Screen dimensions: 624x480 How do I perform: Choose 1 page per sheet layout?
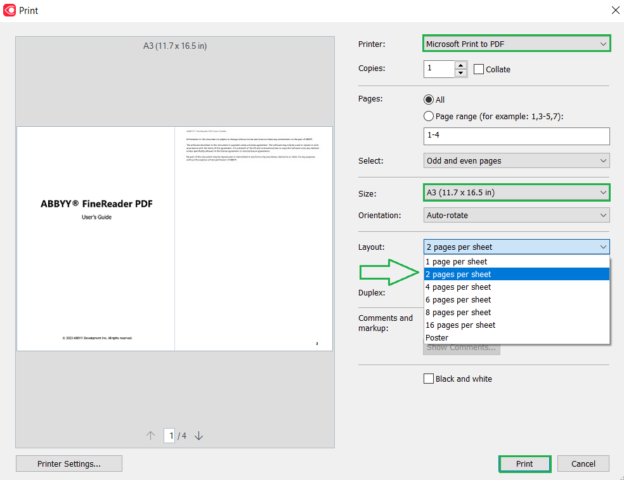point(517,261)
